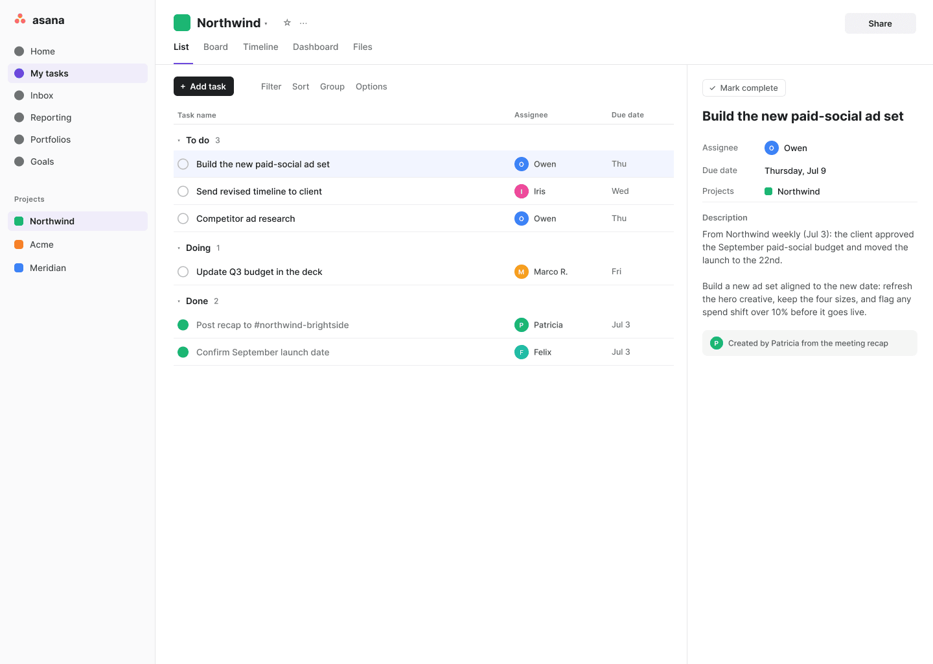Click the Owen assignee name in details
Viewport: 933px width, 664px height.
[x=796, y=148]
